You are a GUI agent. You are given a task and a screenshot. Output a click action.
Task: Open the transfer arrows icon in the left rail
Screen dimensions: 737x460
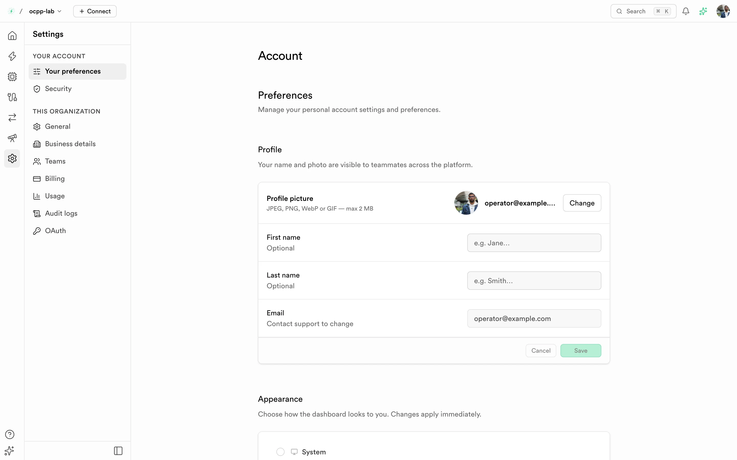click(12, 118)
